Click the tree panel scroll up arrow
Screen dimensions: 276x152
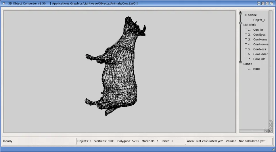[x=271, y=123]
